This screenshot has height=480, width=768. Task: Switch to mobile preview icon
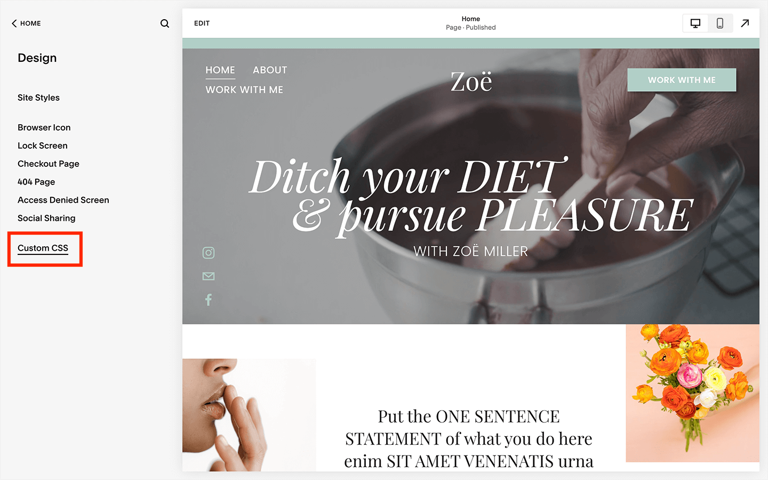click(720, 23)
